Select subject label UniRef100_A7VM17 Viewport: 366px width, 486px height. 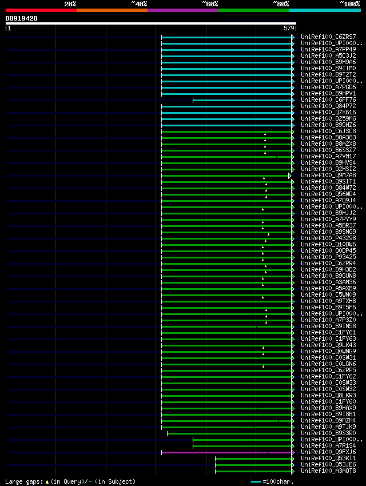(x=328, y=156)
